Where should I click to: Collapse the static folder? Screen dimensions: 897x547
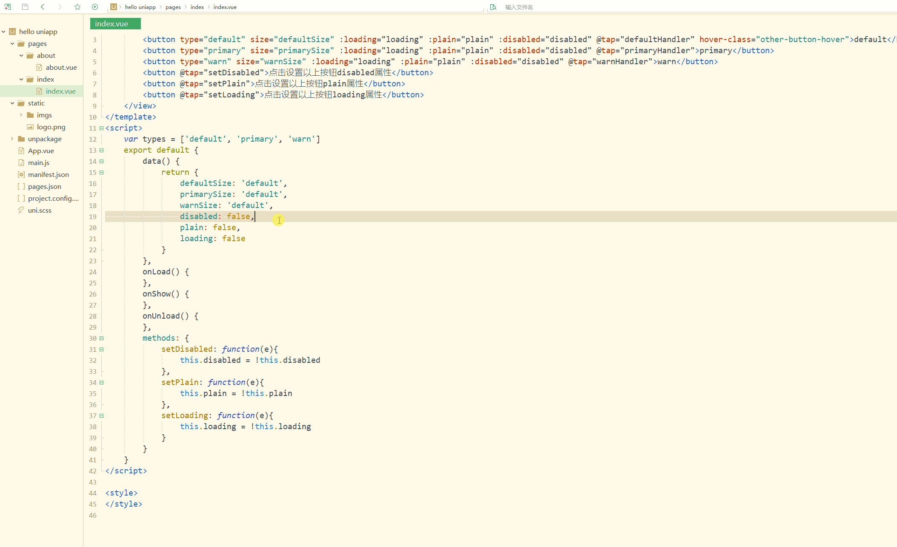pos(12,103)
